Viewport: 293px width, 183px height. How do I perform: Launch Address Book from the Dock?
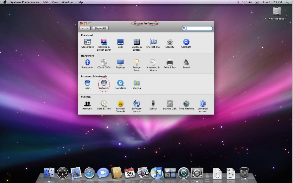pos(116,173)
